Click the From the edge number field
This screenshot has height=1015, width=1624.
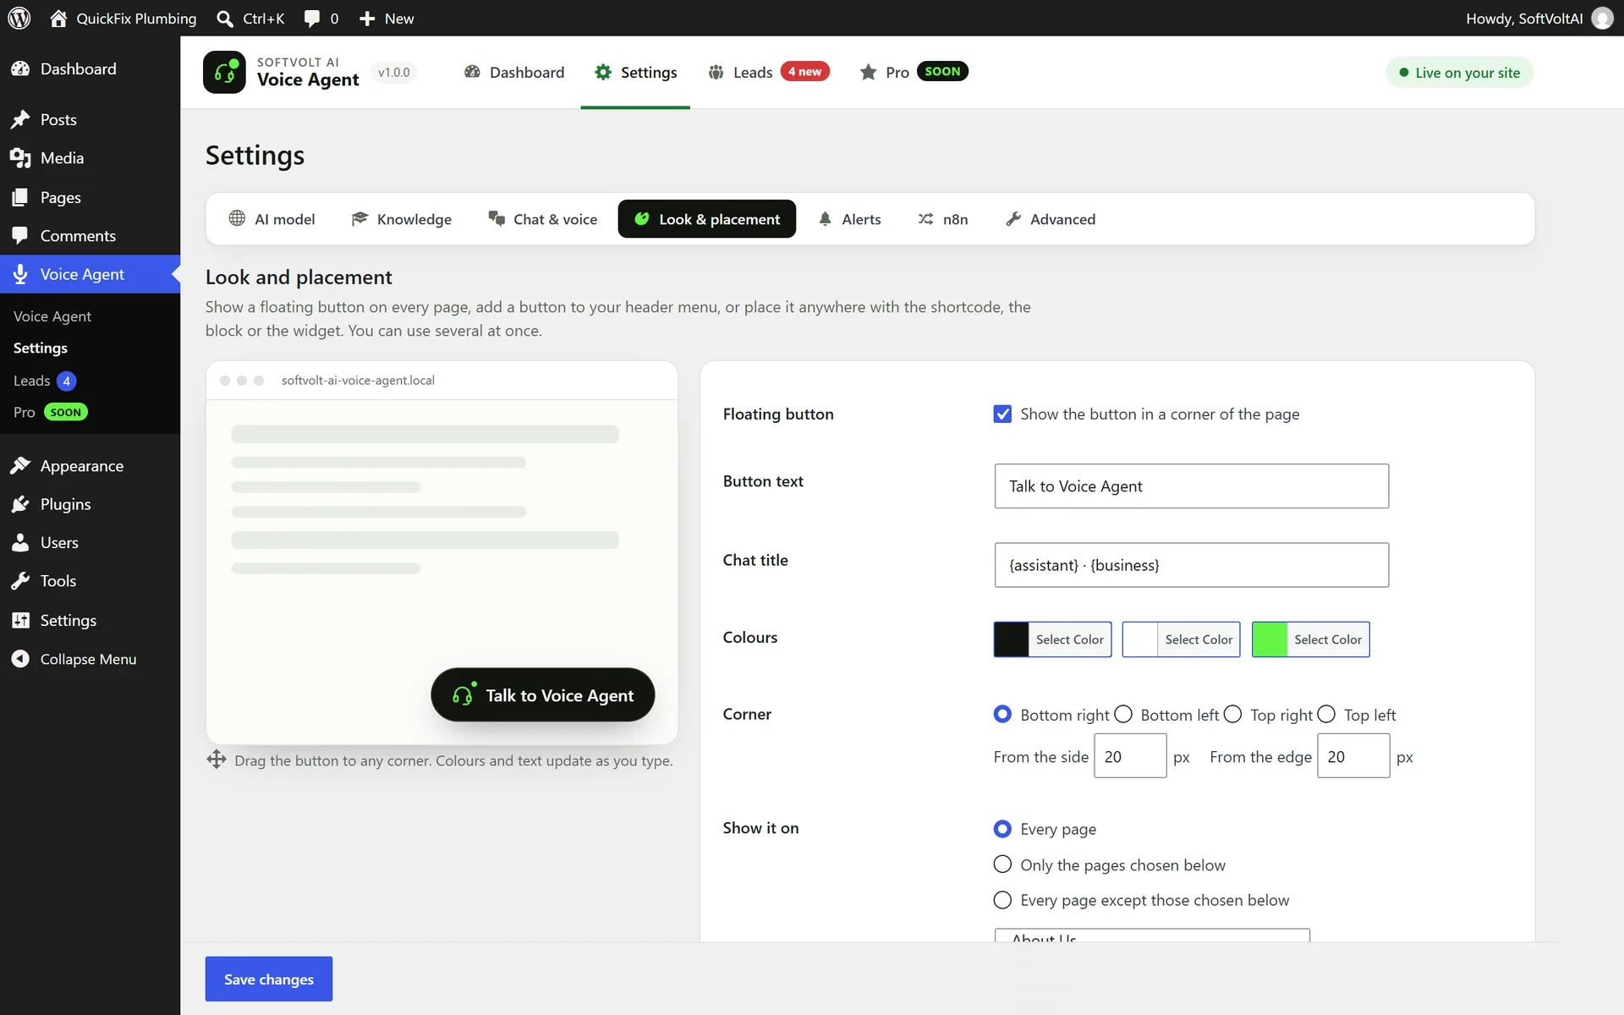(x=1353, y=756)
